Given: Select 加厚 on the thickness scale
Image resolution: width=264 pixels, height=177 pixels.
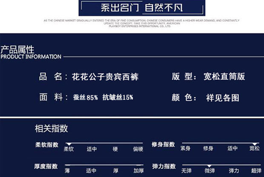Looking at the screenshot, I should (x=138, y=171).
